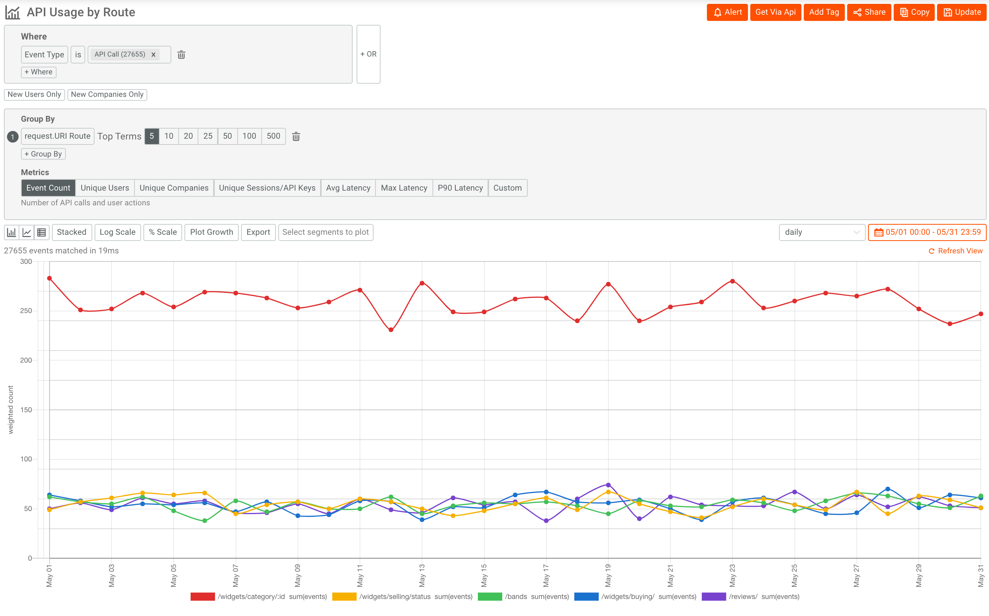The image size is (989, 616).
Task: Set Top Terms to 10
Action: (169, 136)
